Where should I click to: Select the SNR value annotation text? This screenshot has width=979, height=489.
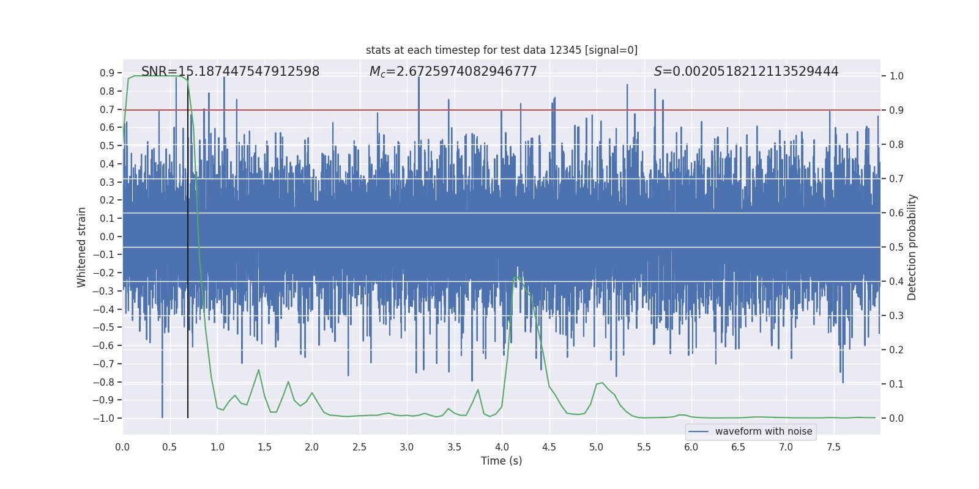pyautogui.click(x=230, y=72)
